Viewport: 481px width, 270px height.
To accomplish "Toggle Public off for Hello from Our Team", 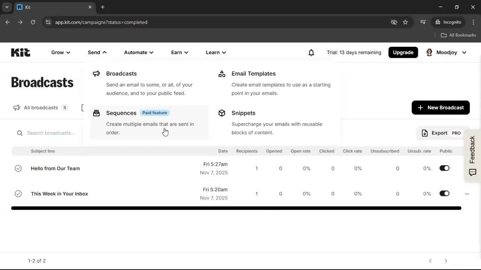I will pyautogui.click(x=444, y=168).
